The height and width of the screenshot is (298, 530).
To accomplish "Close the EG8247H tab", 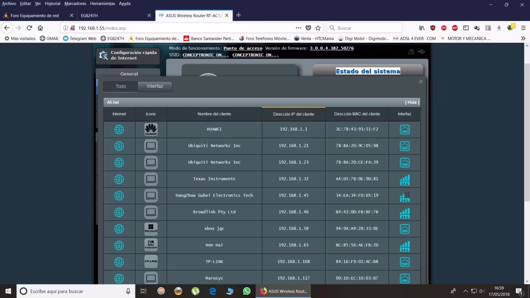I will click(x=149, y=15).
